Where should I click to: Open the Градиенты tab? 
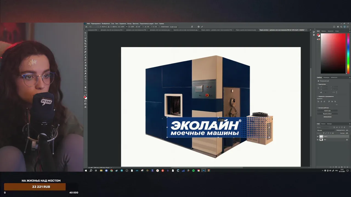[331, 31]
